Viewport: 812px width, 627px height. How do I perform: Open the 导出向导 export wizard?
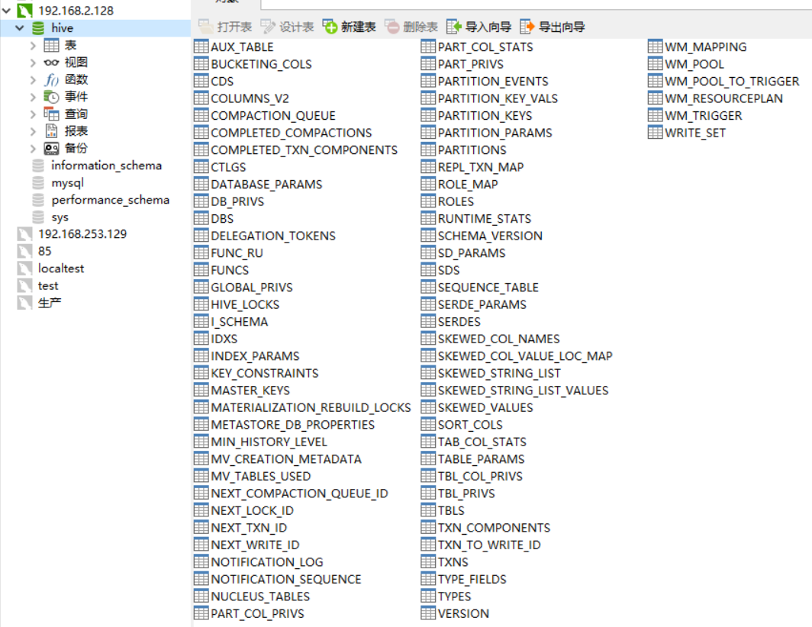click(553, 27)
